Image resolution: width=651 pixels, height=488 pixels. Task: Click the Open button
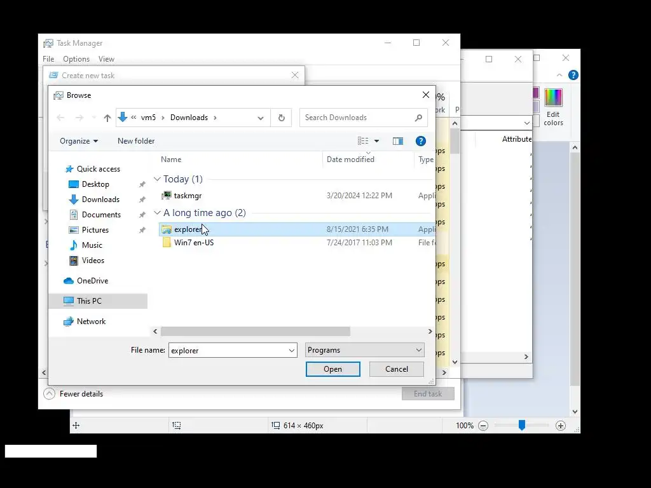coord(333,369)
